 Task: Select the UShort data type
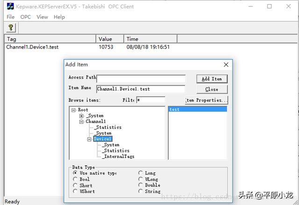click(x=75, y=191)
